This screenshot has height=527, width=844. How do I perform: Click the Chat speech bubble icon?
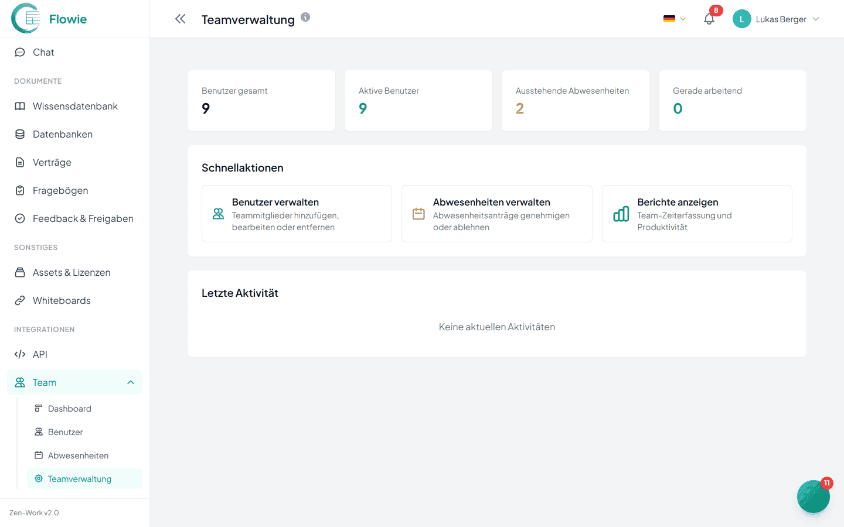pos(20,52)
